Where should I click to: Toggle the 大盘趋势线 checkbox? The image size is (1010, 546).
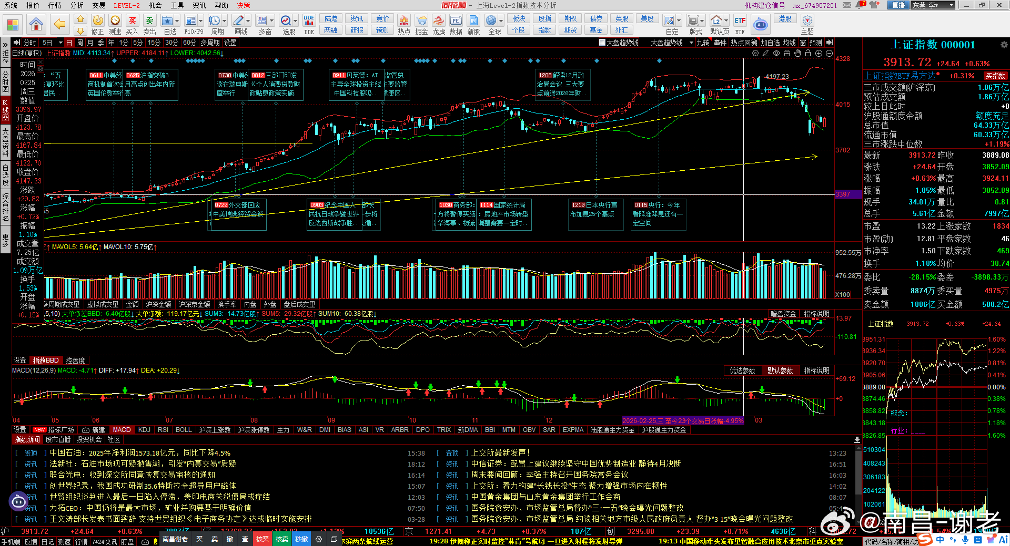point(602,43)
